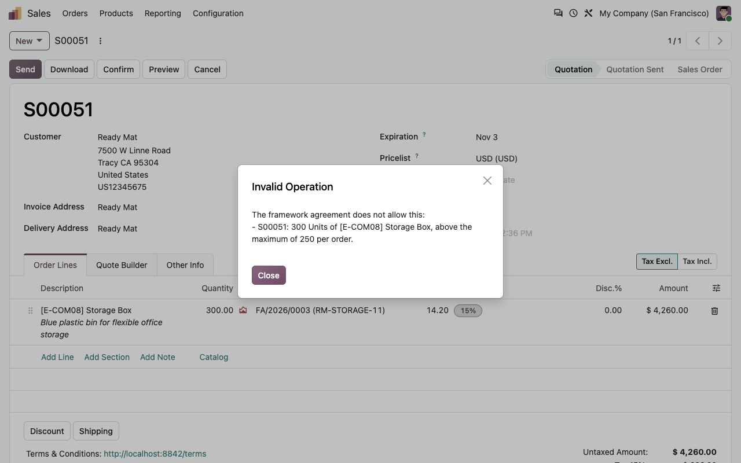741x463 pixels.
Task: Open the Configuration menu
Action: pos(218,13)
